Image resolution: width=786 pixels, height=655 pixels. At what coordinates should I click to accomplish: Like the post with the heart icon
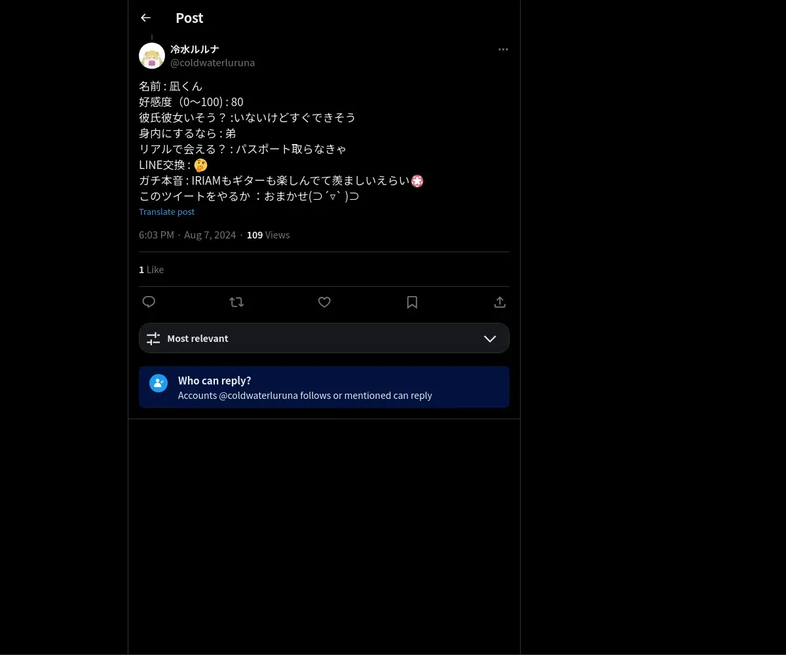324,302
